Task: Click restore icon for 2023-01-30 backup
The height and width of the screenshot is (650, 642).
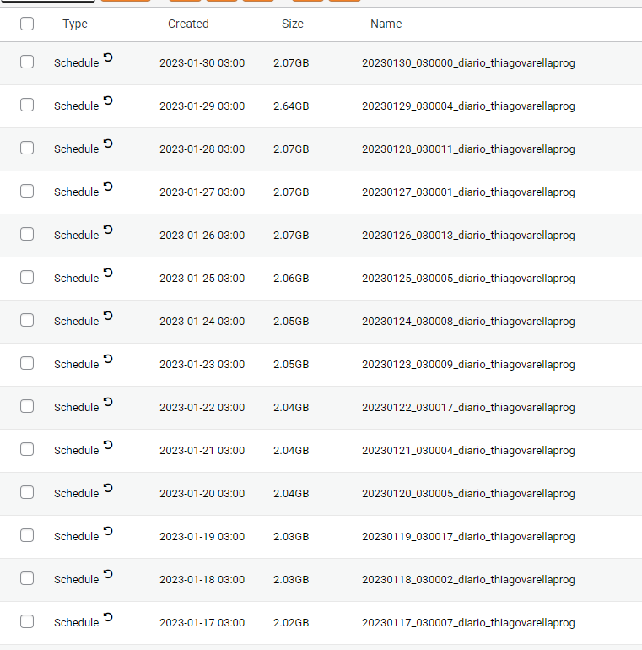Action: (108, 57)
